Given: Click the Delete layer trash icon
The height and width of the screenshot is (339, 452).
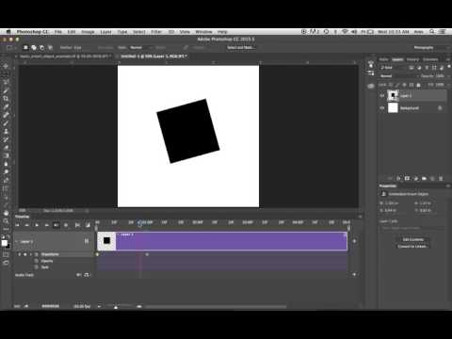Looking at the screenshot, I should coord(441,178).
